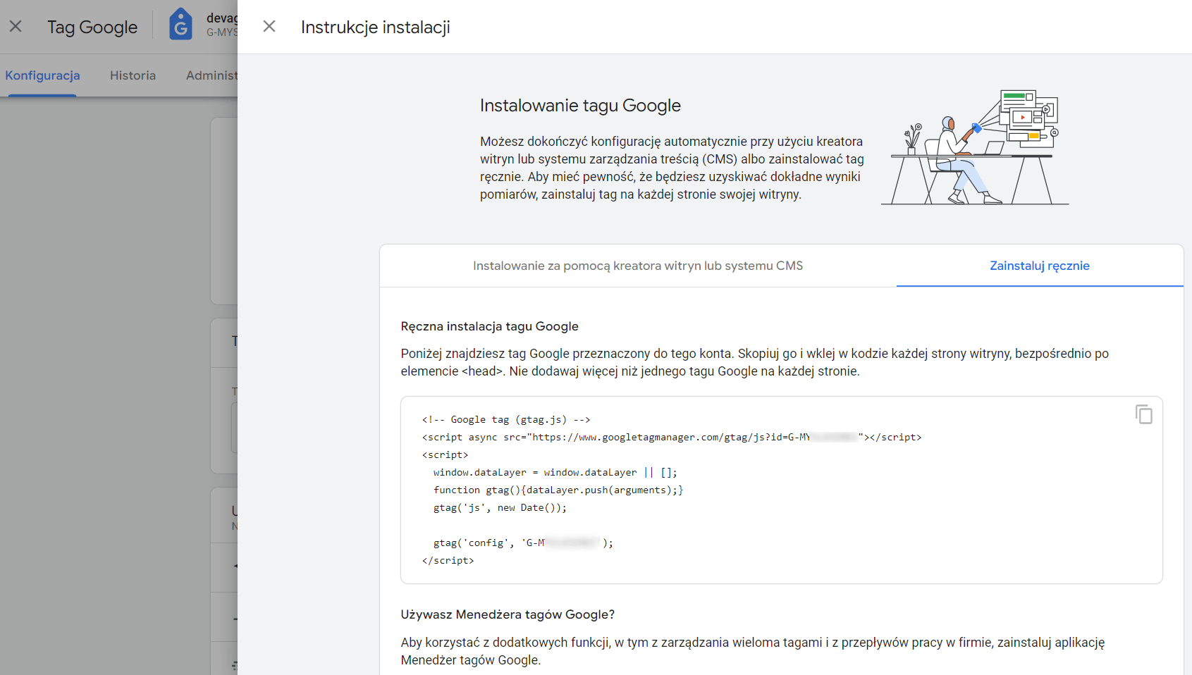Click the Instrukcje instalacji panel title
This screenshot has width=1192, height=675.
[x=376, y=27]
